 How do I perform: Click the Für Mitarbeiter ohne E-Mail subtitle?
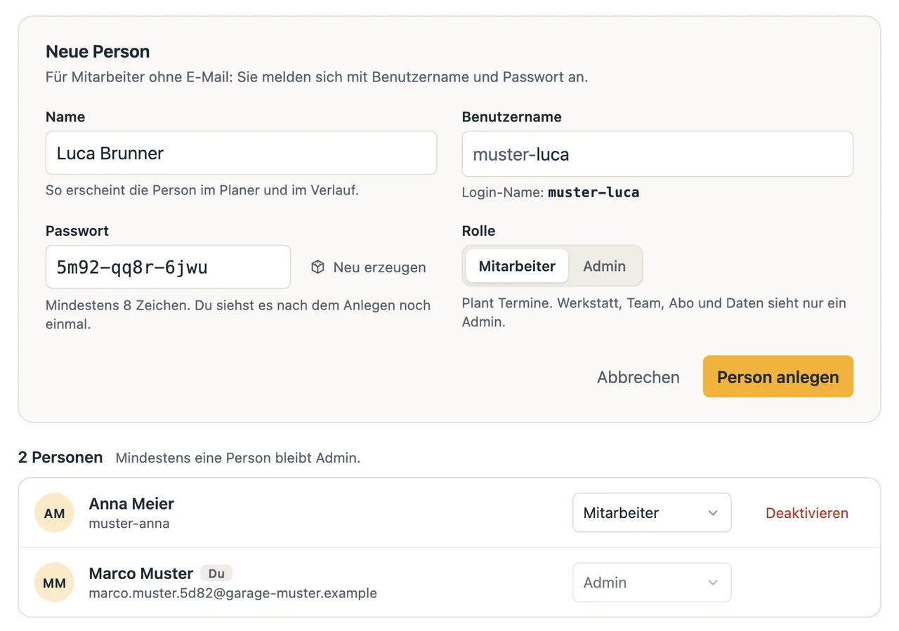point(317,77)
